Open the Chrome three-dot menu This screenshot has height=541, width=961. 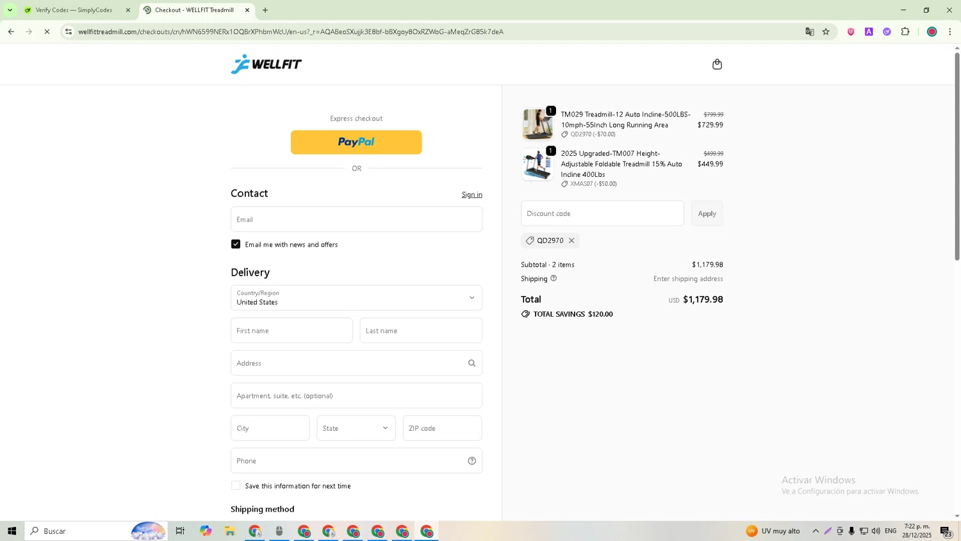coord(950,31)
